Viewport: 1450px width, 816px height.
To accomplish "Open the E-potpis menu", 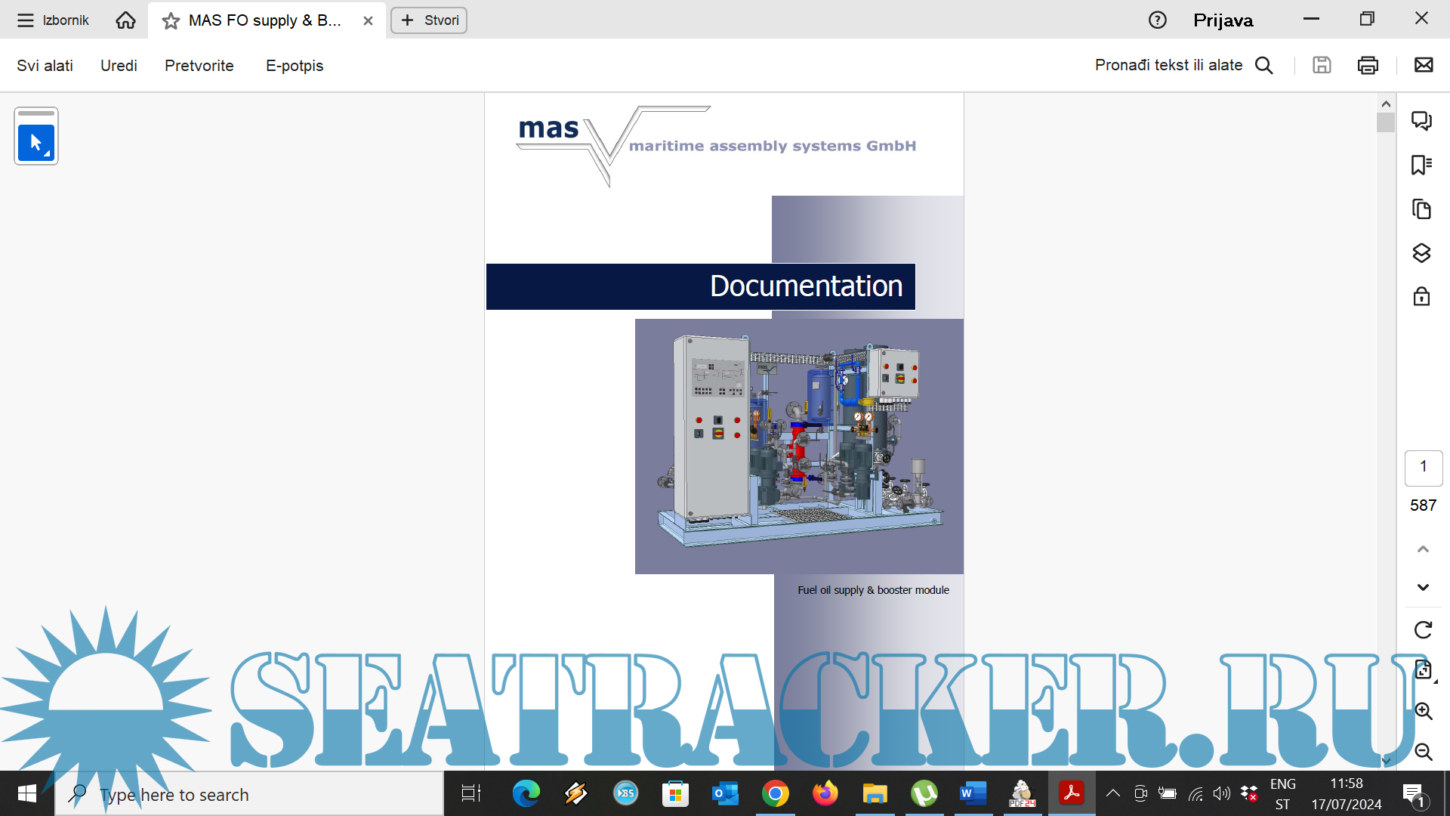I will coord(295,66).
